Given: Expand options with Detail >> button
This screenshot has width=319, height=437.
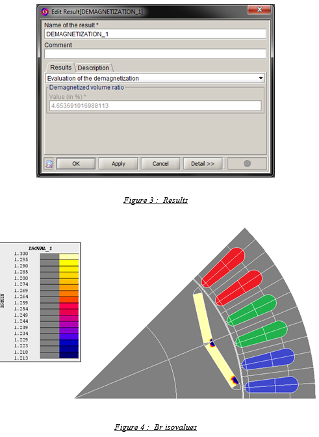Looking at the screenshot, I should coord(203,164).
